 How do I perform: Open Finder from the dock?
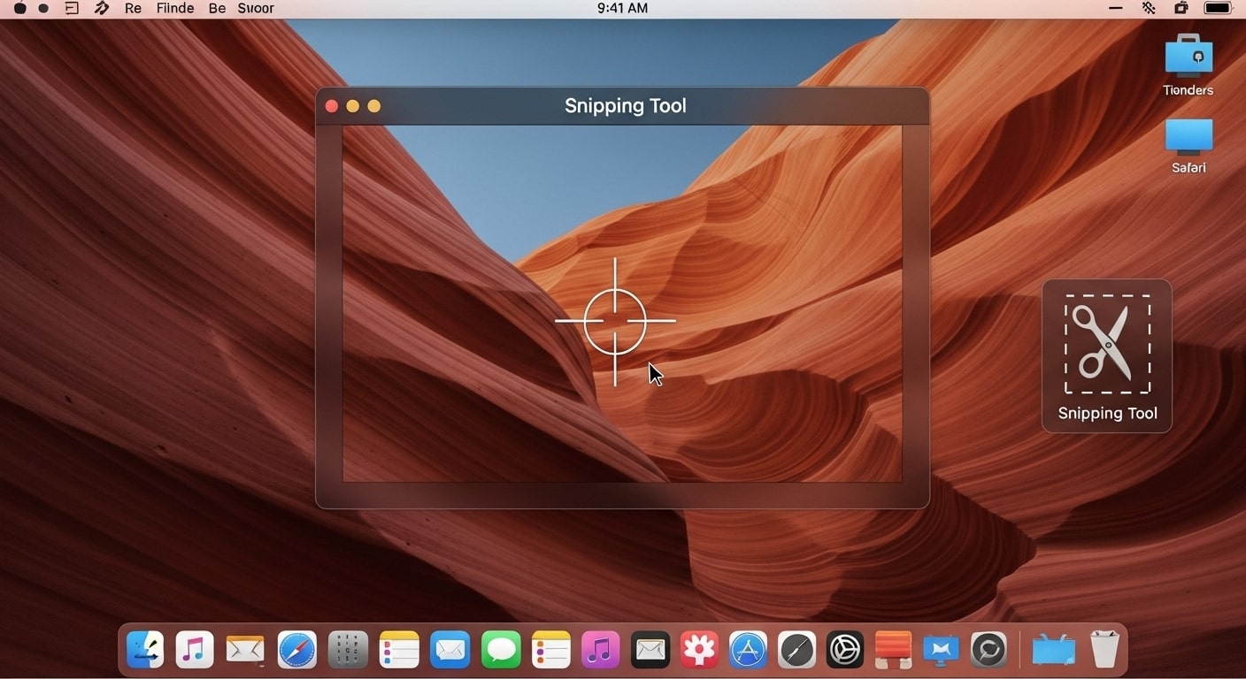[x=145, y=651]
